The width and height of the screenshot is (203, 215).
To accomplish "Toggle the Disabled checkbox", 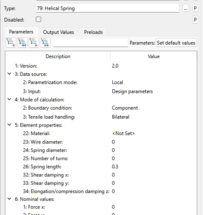I will [x=39, y=20].
